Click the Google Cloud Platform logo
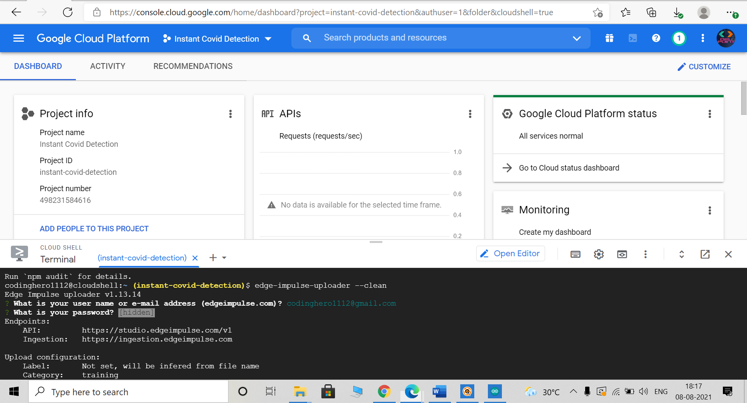 pyautogui.click(x=93, y=38)
